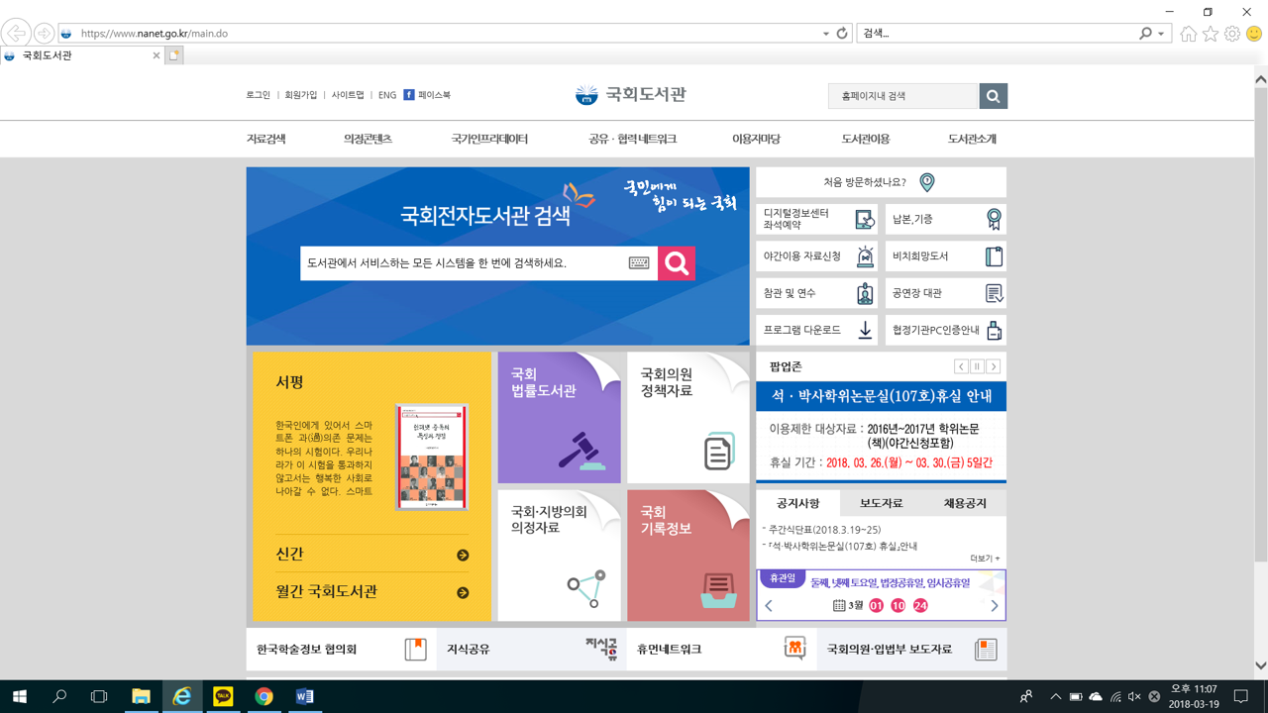Expand the browser search provider dropdown
The image size is (1268, 713).
(1161, 34)
